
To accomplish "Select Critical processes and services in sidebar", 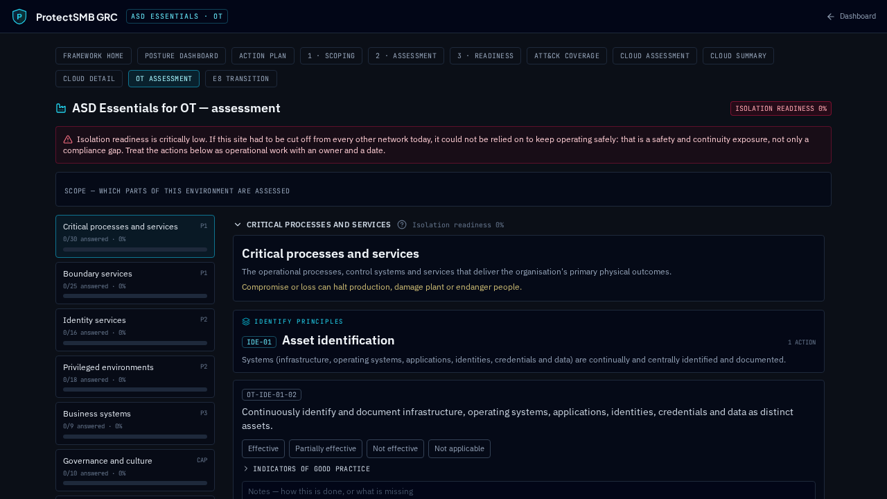I will point(135,236).
